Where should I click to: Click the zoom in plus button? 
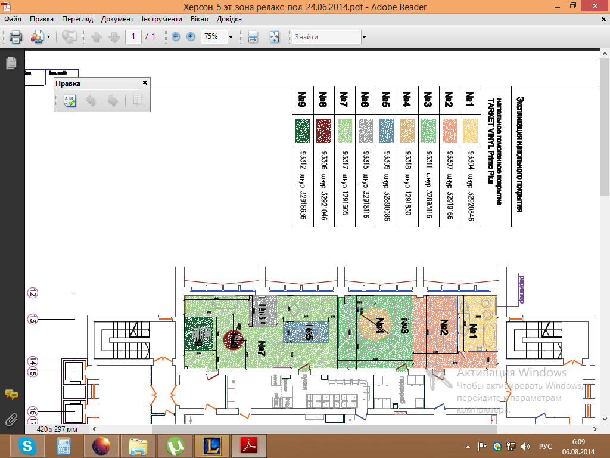191,37
